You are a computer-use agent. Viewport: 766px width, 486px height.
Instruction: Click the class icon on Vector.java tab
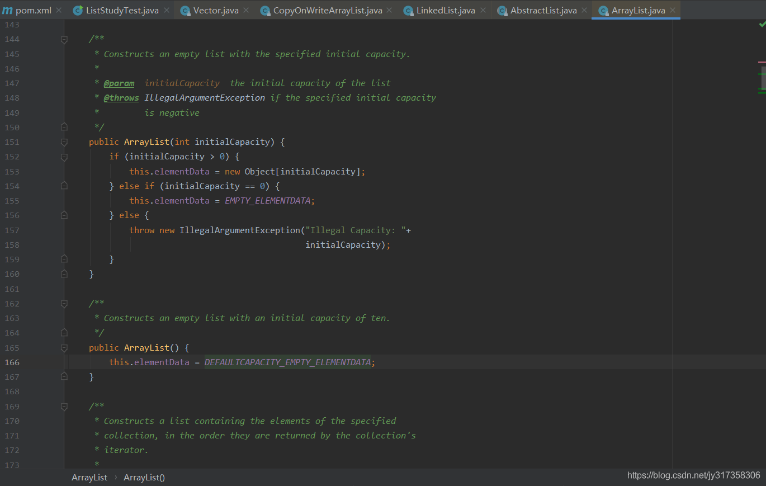pyautogui.click(x=185, y=10)
